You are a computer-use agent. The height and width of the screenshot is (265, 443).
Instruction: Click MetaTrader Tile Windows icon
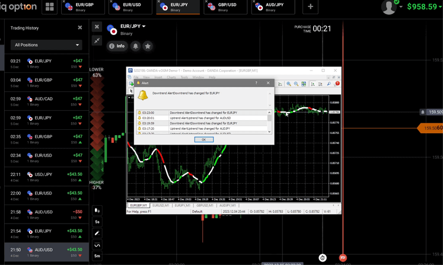coord(304,84)
